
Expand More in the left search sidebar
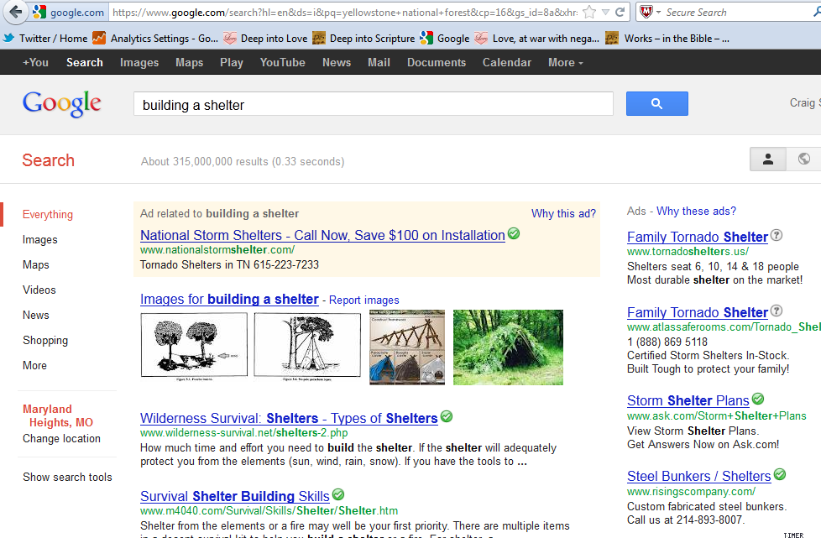(34, 365)
